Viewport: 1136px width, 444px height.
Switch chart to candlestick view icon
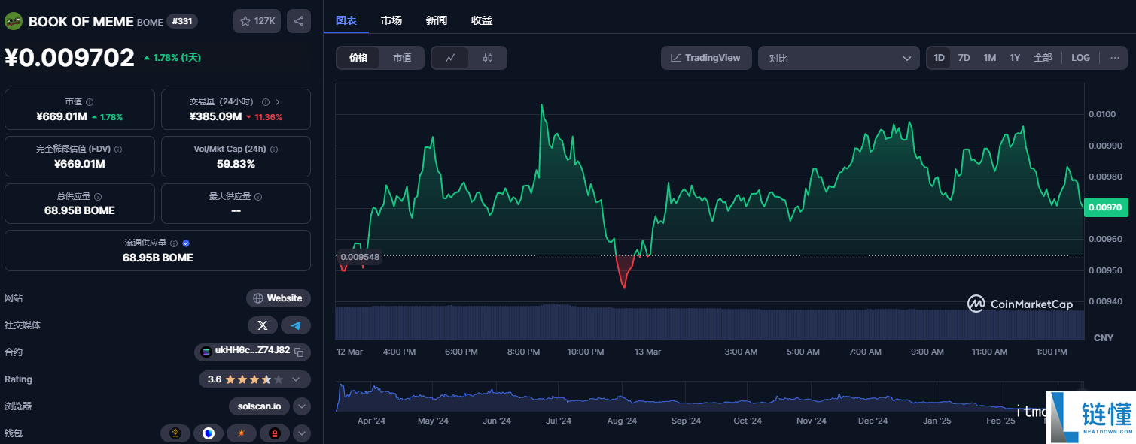tap(488, 58)
